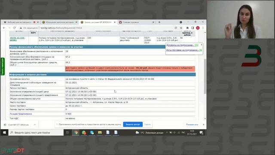The width and height of the screenshot is (275, 155).
Task: Click the not-secure warning icon in address bar
Action: 21,28
